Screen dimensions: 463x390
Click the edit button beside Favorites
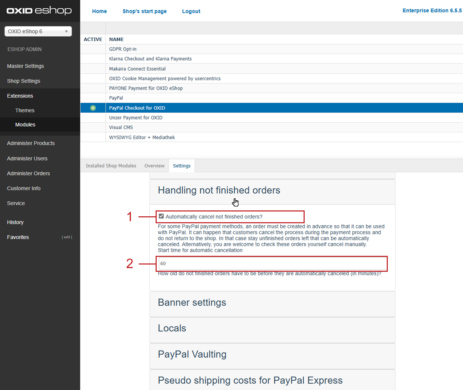click(67, 237)
